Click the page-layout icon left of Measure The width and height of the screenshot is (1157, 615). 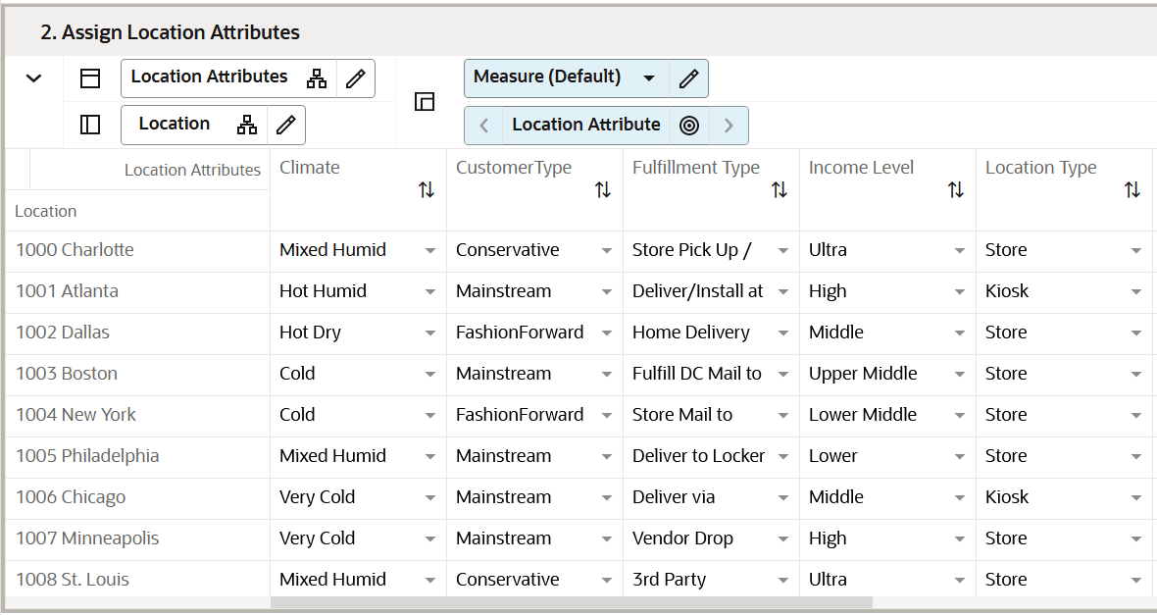pyautogui.click(x=425, y=101)
